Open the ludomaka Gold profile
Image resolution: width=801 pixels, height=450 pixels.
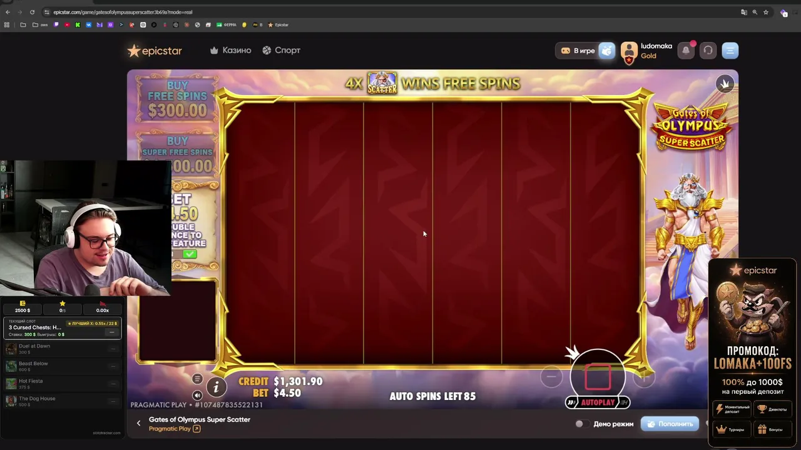pos(647,51)
